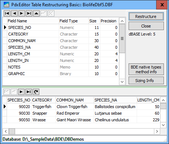Click right arrow of horizontal scrollbar
Screen dimensions: 169x144
click(x=157, y=131)
